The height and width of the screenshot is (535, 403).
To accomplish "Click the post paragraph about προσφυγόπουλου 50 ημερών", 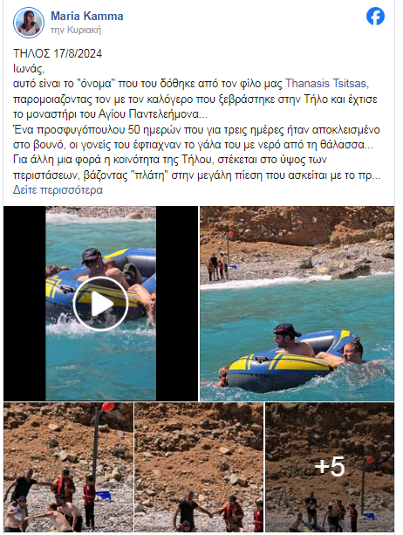I will 196,138.
